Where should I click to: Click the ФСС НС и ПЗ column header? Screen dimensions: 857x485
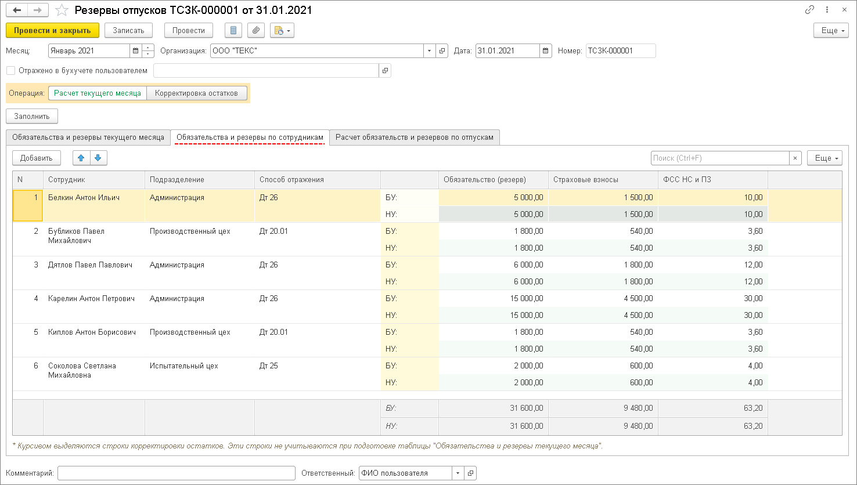click(x=713, y=180)
